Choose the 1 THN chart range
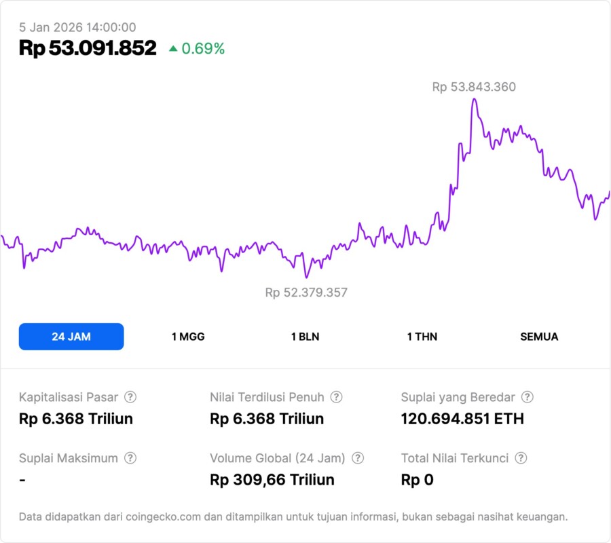 (422, 337)
